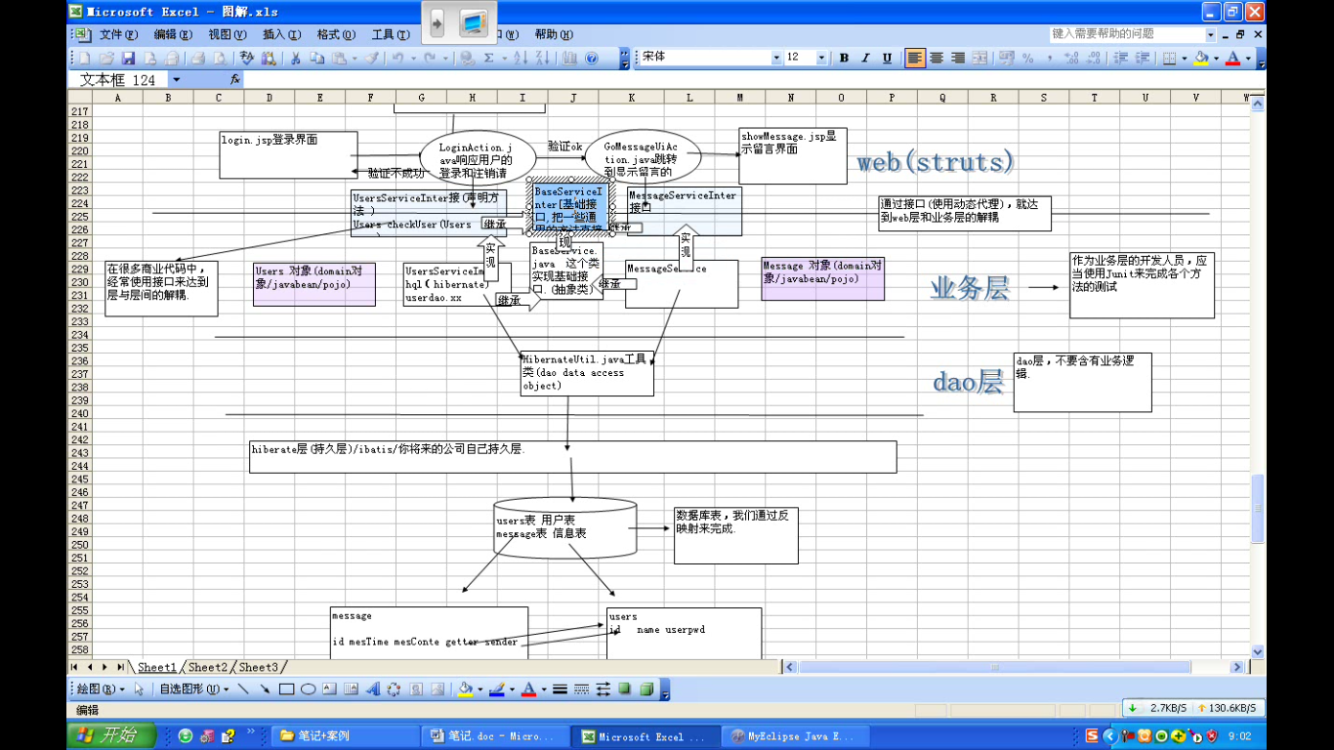This screenshot has height=750, width=1334.
Task: Toggle Underline formatting
Action: tap(887, 58)
